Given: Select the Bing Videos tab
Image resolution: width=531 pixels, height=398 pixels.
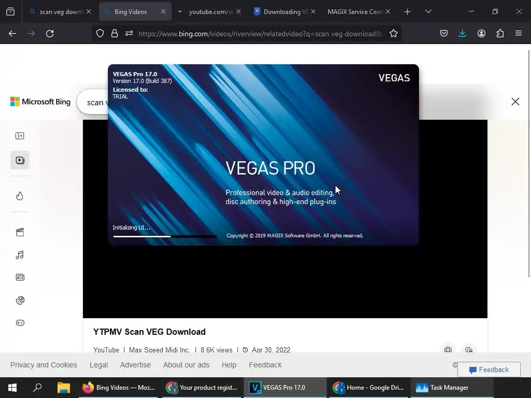Looking at the screenshot, I should coord(135,12).
